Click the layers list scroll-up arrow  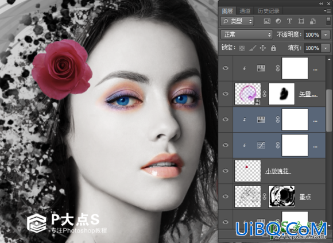tap(329, 60)
